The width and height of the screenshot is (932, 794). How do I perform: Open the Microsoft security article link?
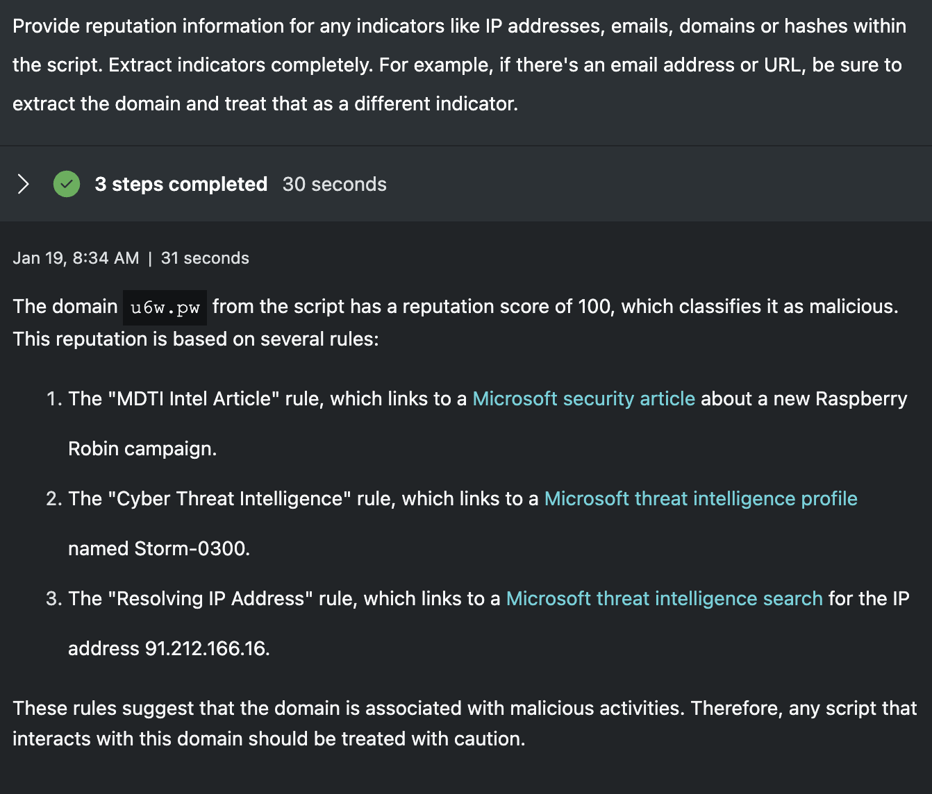(583, 398)
